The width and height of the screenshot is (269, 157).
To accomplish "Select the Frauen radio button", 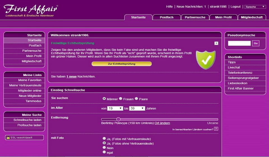I will click(120, 99).
